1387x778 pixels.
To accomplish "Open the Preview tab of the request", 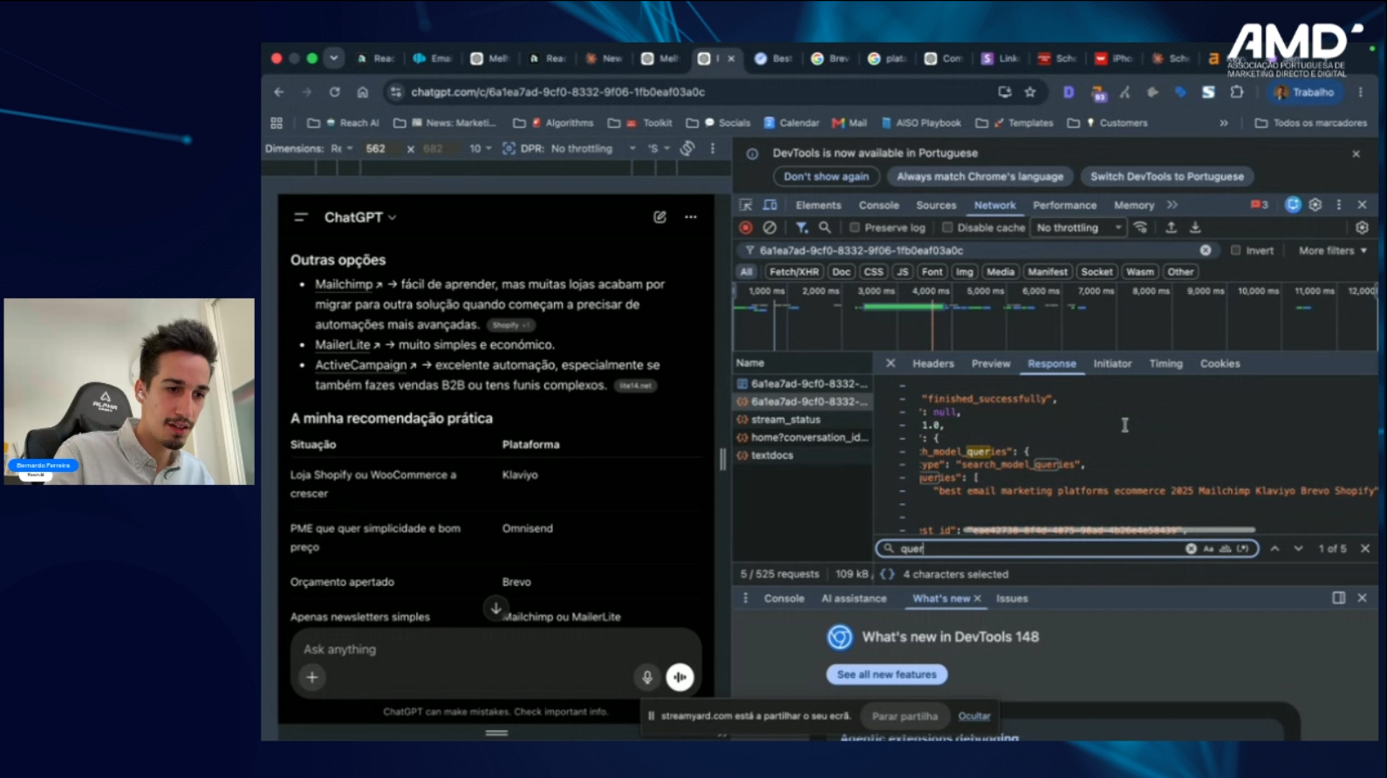I will (991, 364).
